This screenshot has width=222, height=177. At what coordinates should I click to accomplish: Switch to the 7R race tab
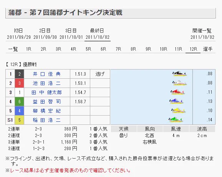pyautogui.click(x=118, y=49)
